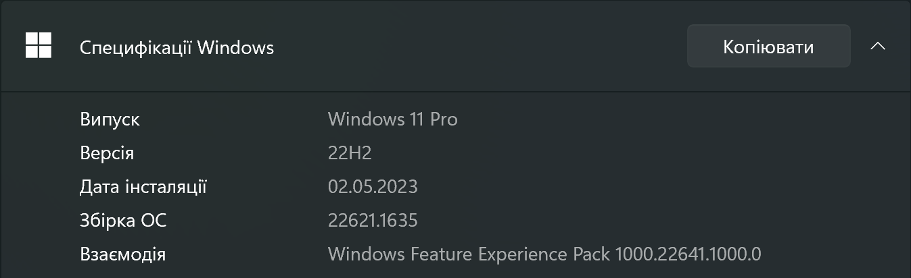Viewport: 911px width, 278px height.
Task: Click the 22621.1635 build number
Action: pos(373,221)
